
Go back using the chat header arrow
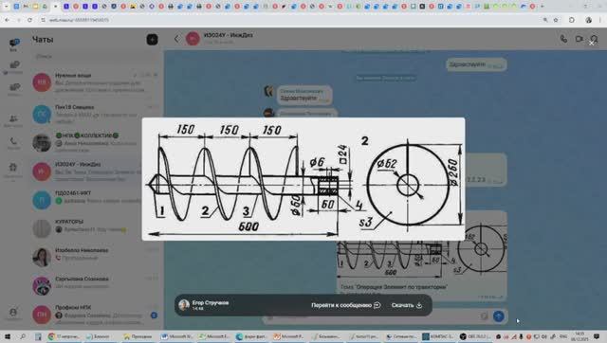click(x=177, y=39)
